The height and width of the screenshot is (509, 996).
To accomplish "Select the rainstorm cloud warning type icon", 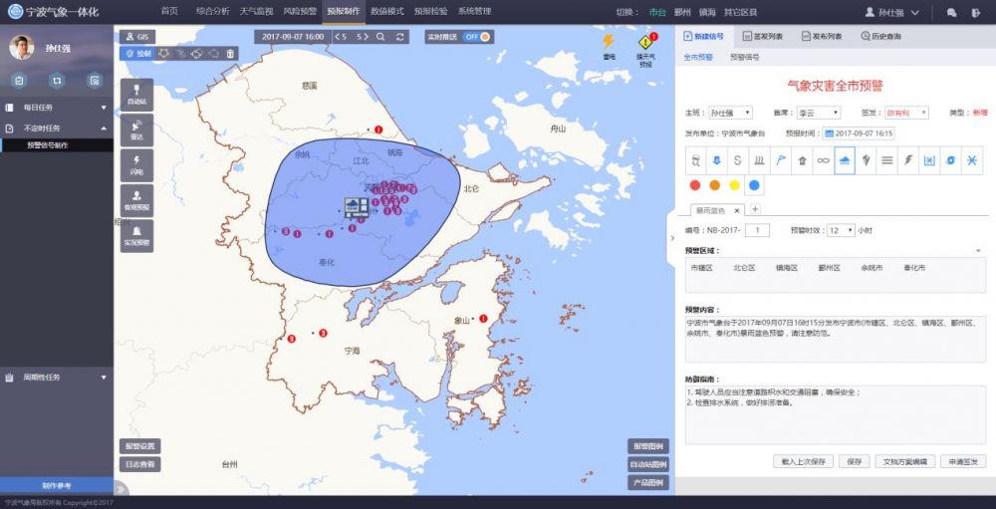I will [845, 160].
